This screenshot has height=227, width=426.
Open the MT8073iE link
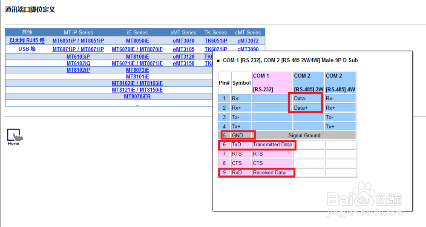(137, 70)
